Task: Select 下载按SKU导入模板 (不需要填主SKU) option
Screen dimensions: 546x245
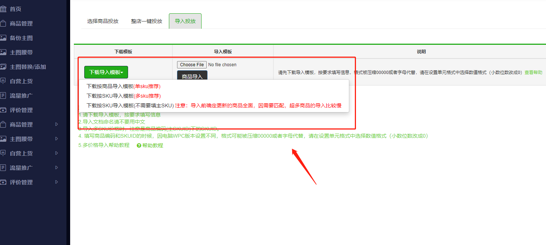Action: (x=130, y=105)
